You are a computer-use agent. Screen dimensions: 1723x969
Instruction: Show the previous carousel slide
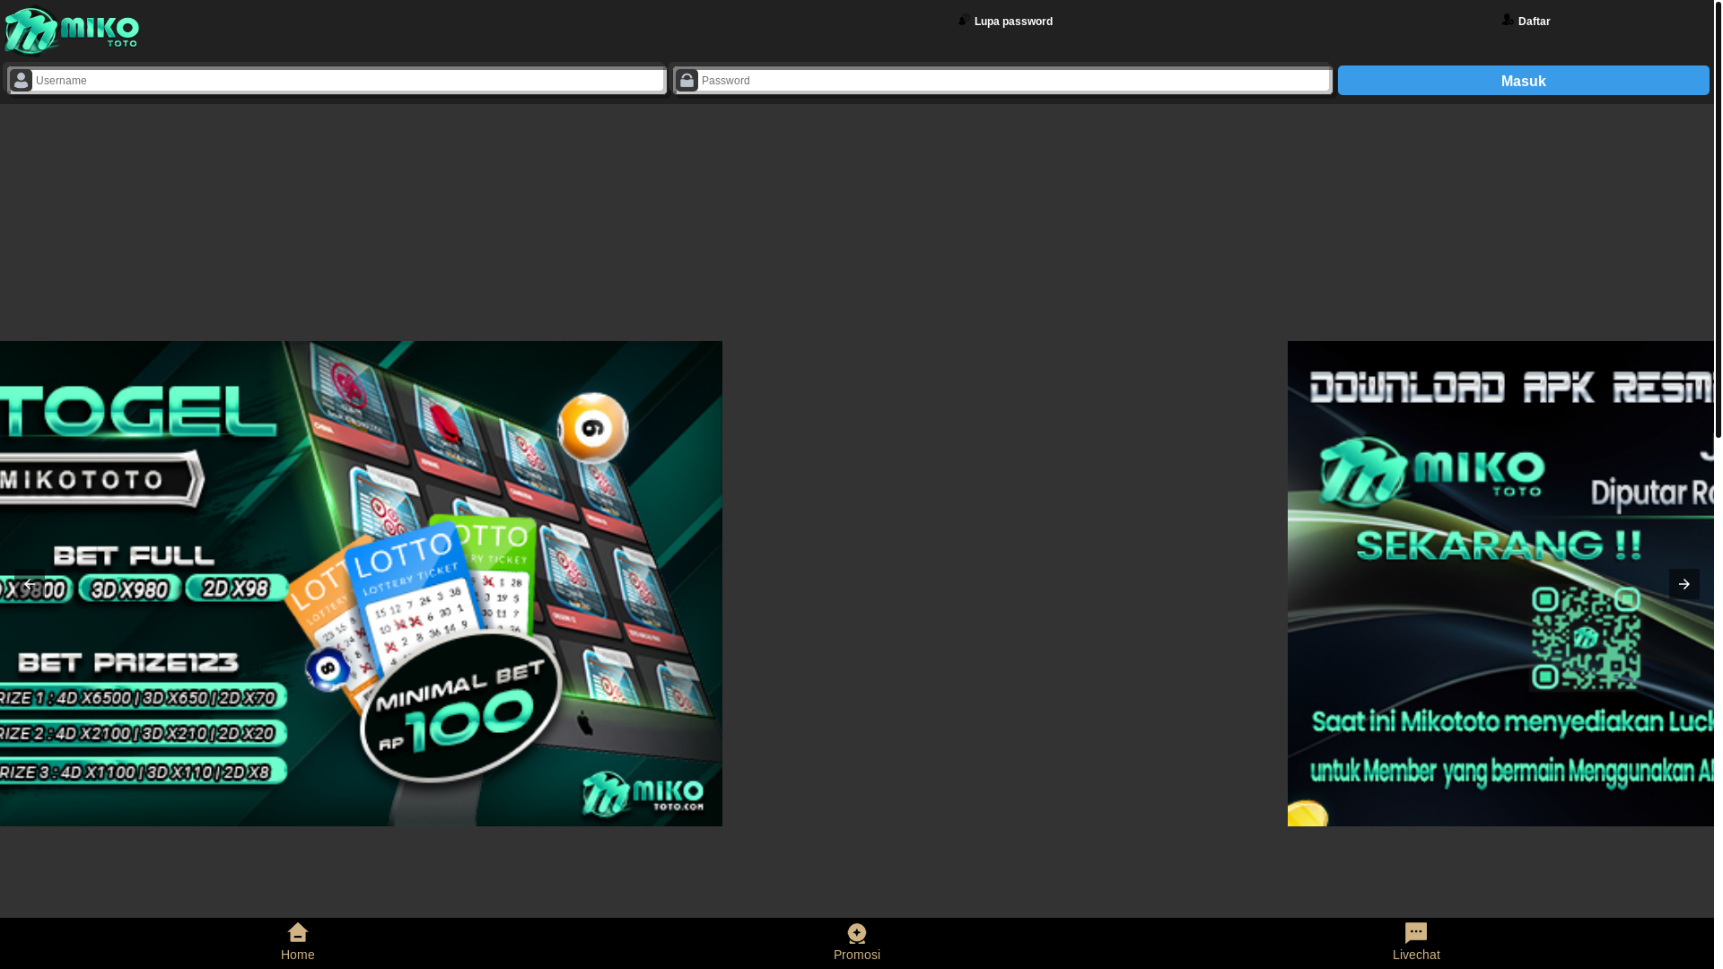(x=29, y=584)
